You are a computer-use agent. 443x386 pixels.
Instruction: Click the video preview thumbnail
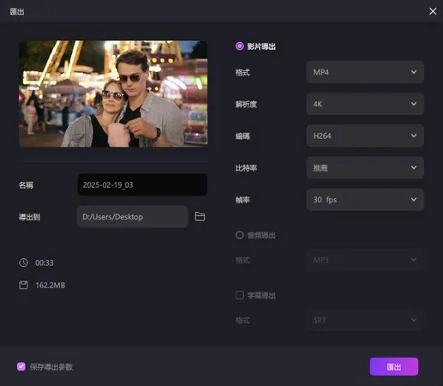click(113, 93)
